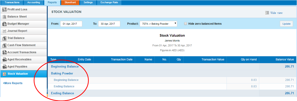Click the Update button

[x=286, y=24]
